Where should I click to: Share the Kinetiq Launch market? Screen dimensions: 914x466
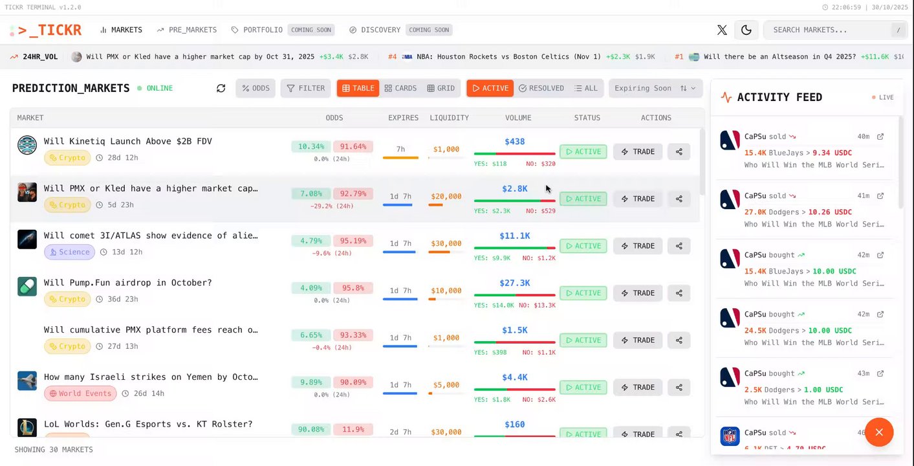point(679,151)
